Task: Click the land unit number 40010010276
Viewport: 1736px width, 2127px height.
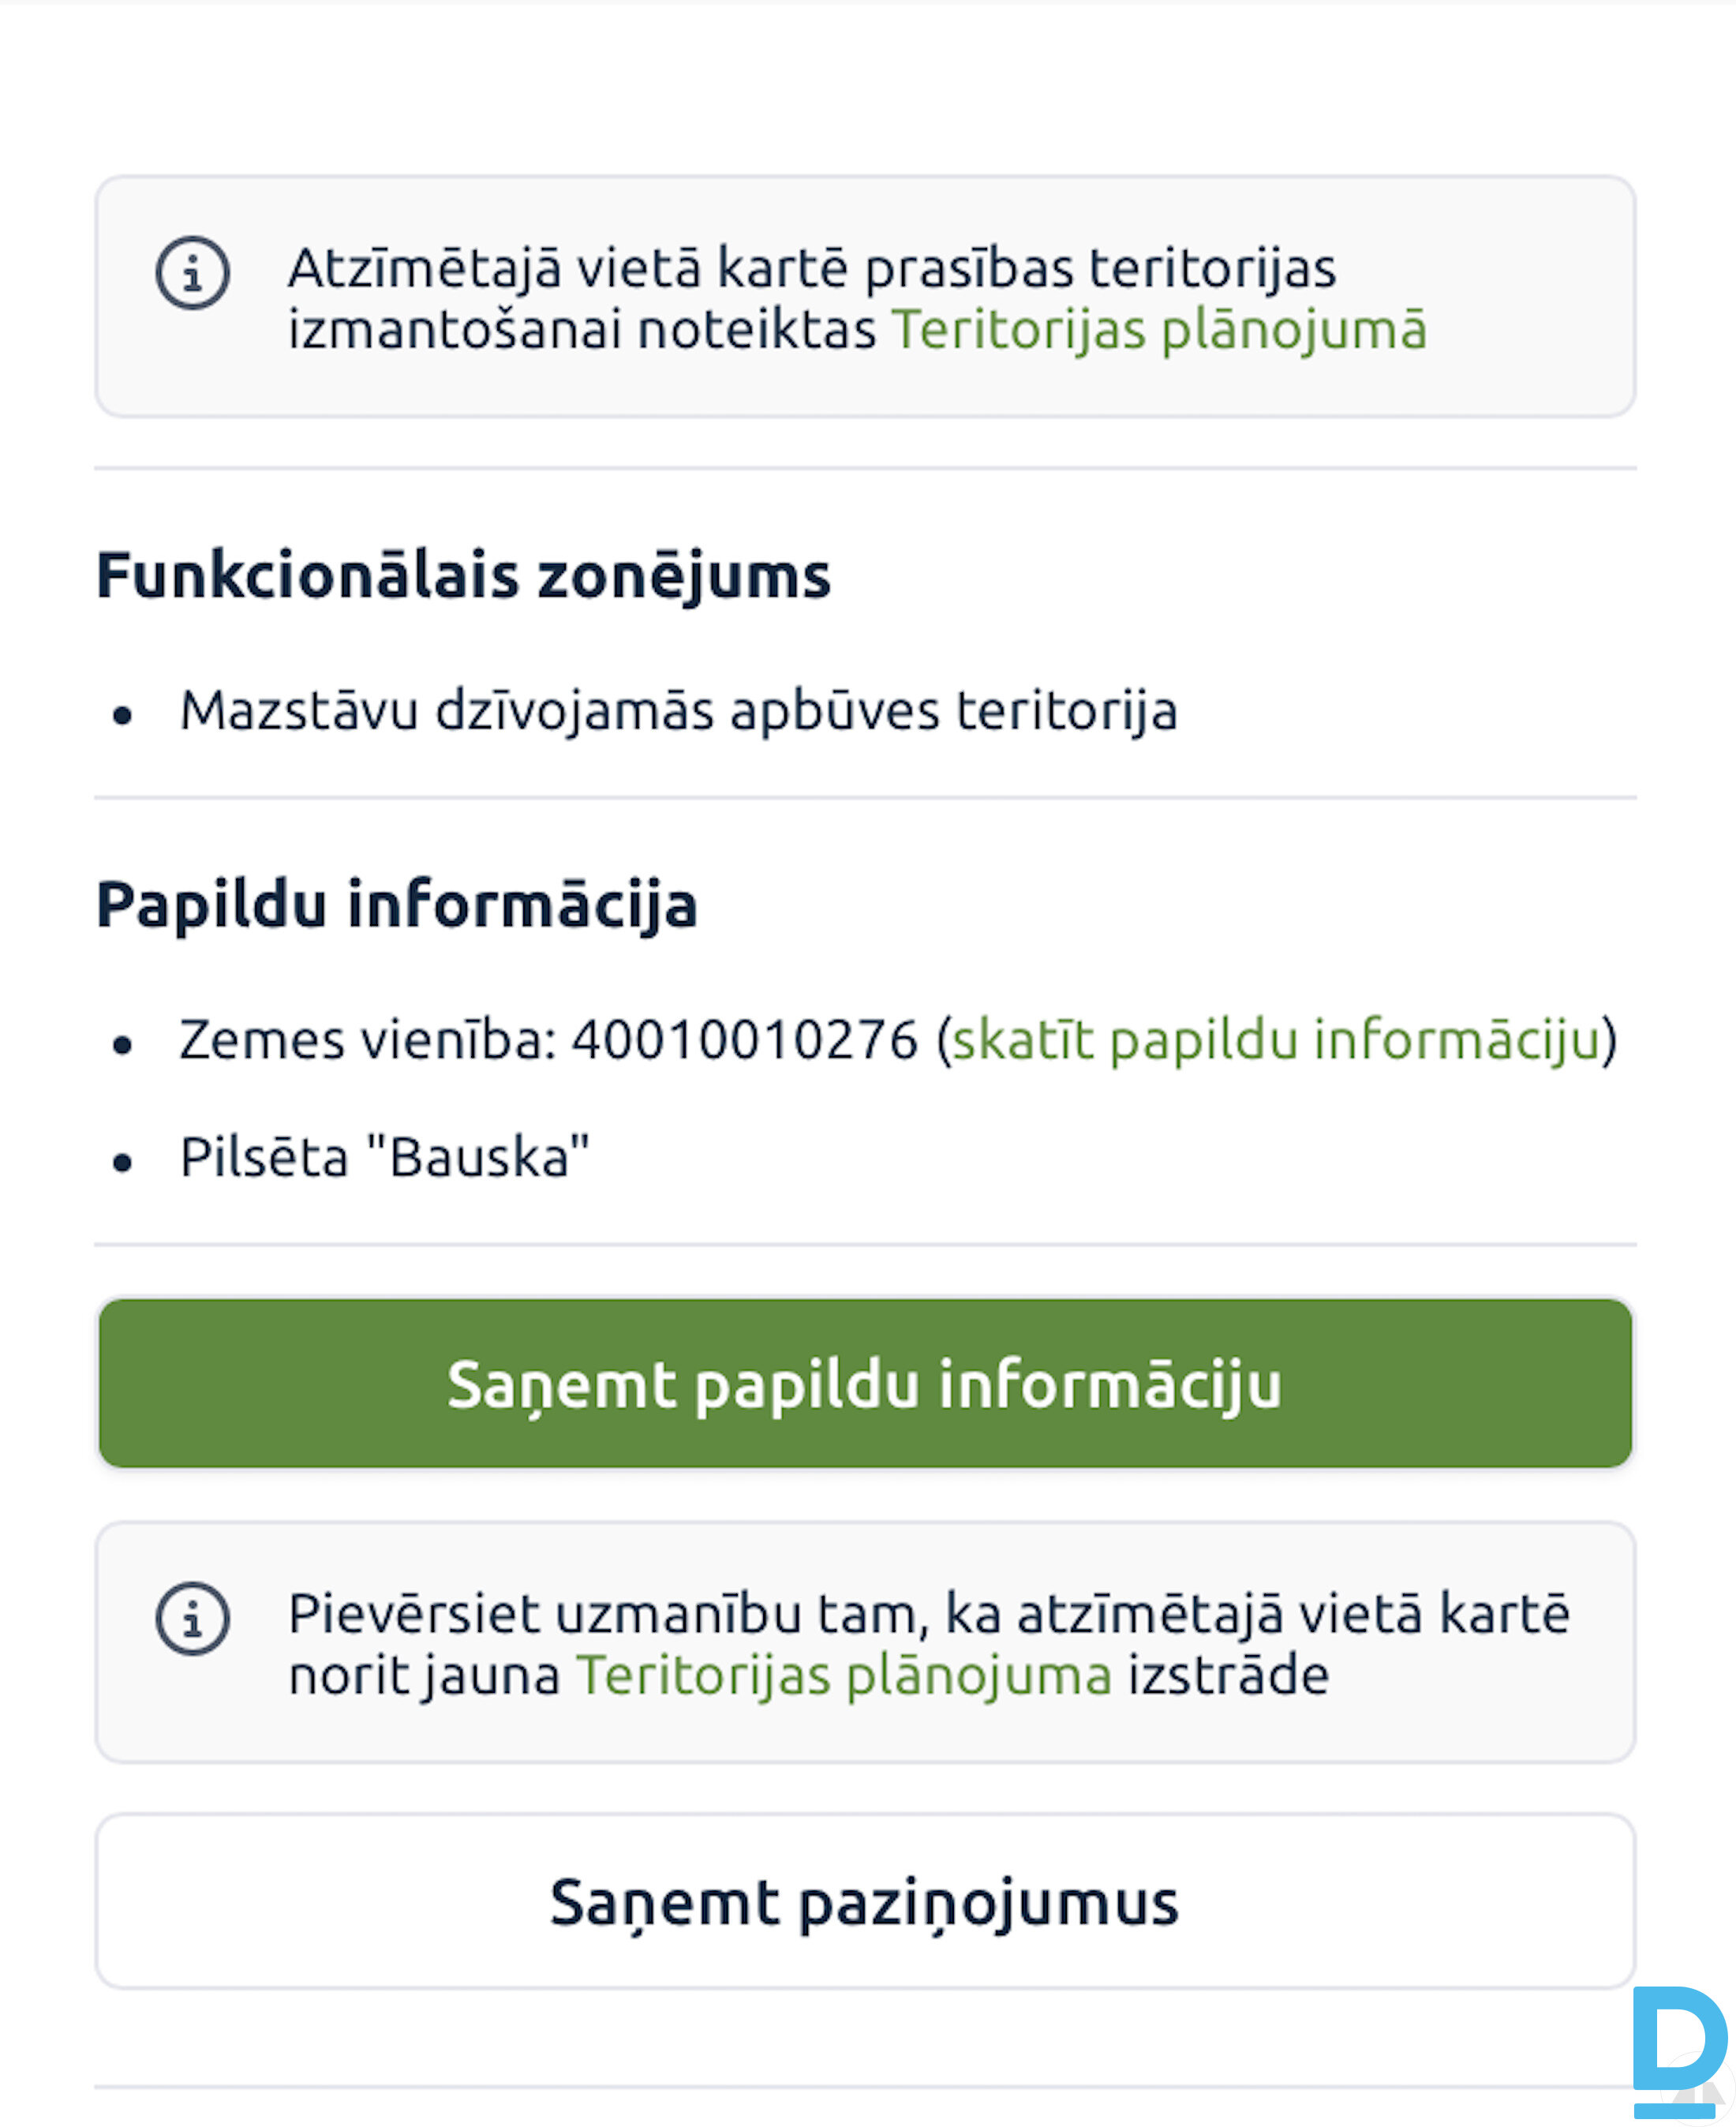Action: [745, 1039]
